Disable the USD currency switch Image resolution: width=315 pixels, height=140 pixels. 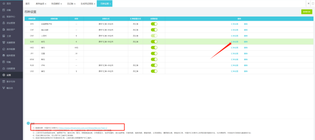154,71
